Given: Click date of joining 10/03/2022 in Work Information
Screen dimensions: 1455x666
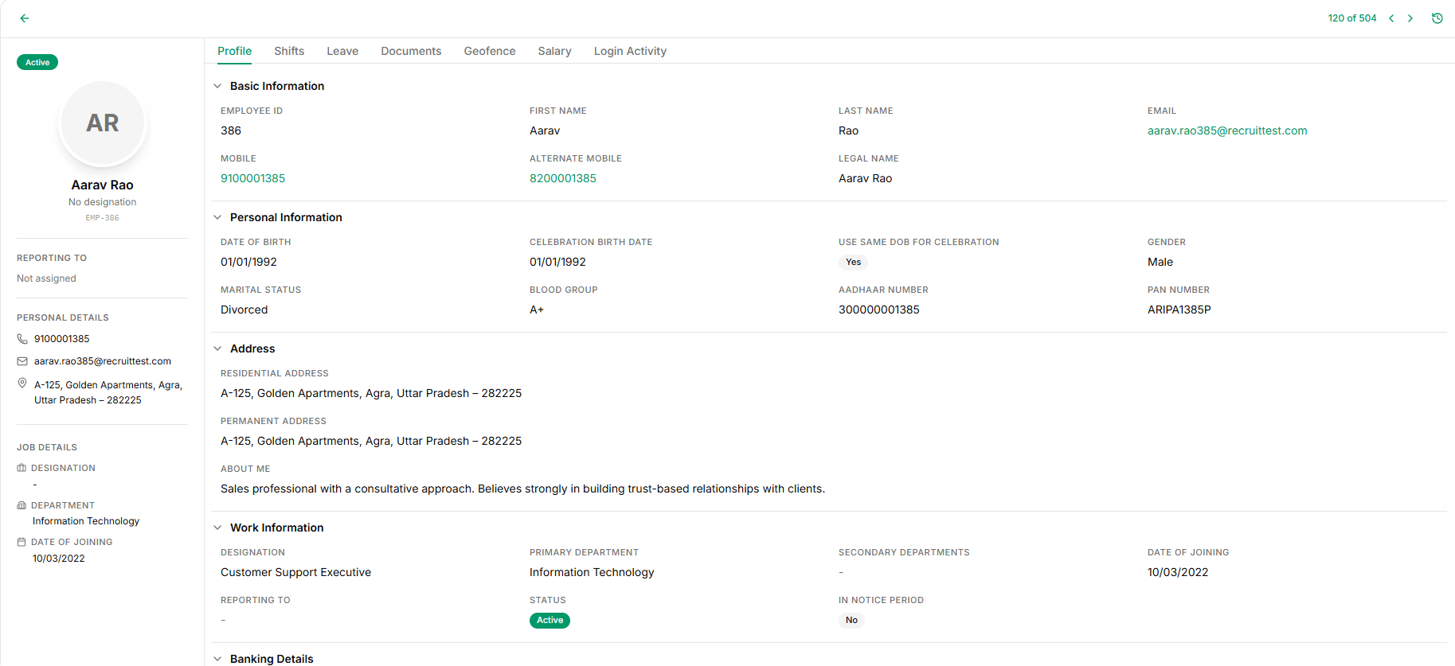Looking at the screenshot, I should click(x=1178, y=572).
